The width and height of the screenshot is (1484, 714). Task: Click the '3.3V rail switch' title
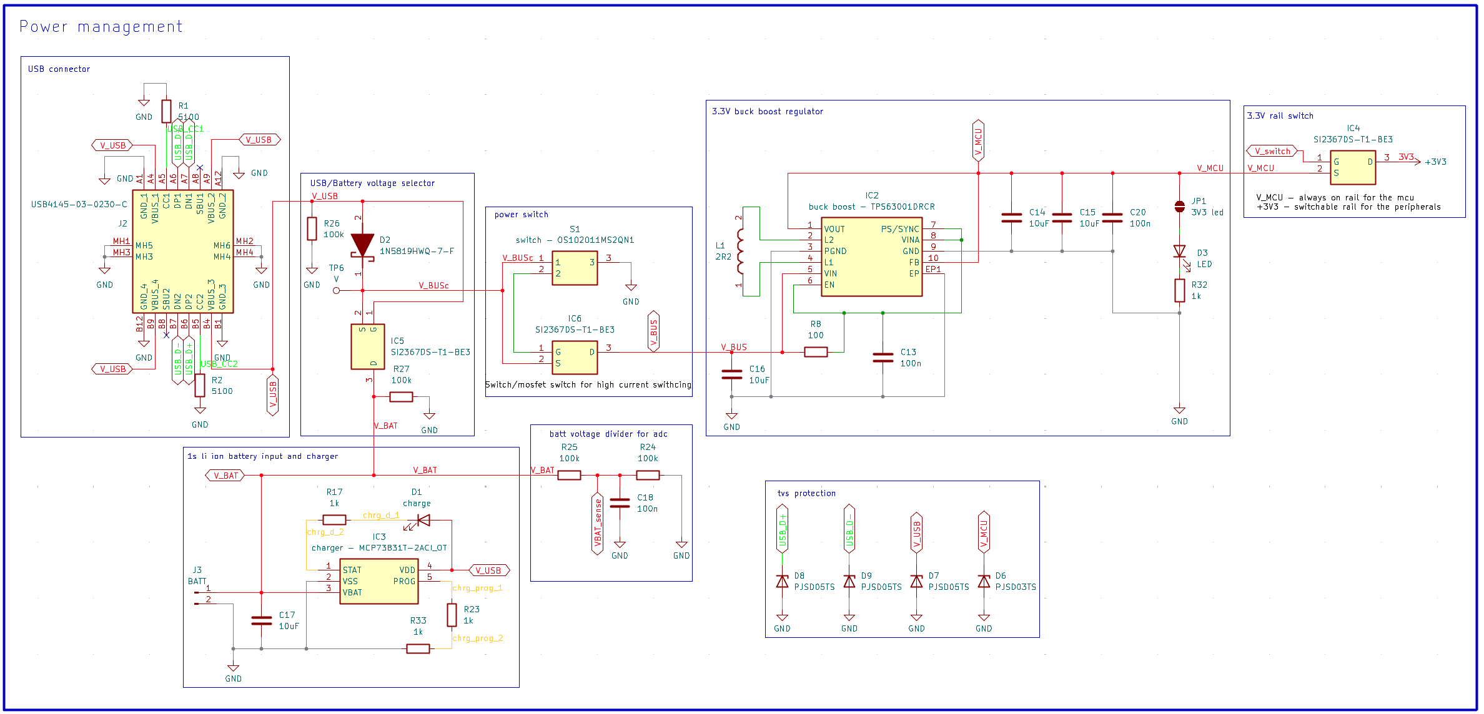pos(1280,115)
